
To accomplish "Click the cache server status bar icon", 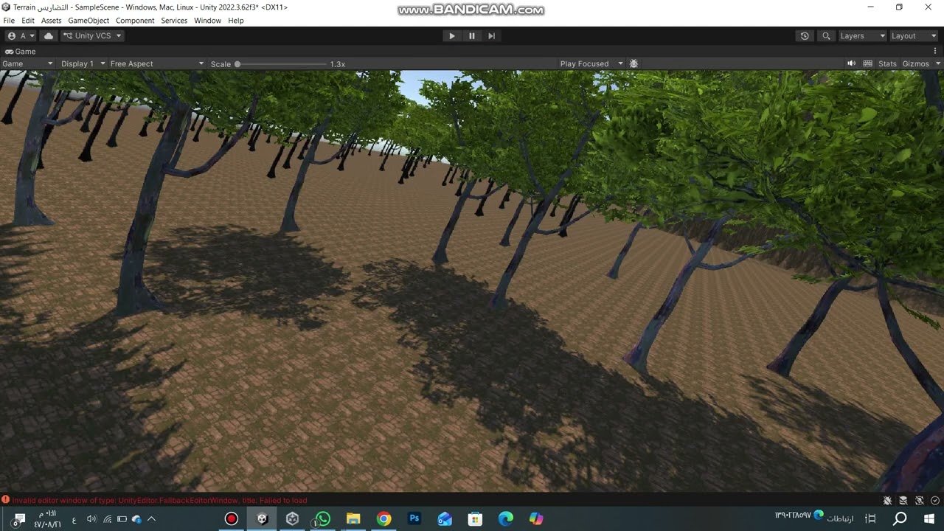I will (x=903, y=501).
